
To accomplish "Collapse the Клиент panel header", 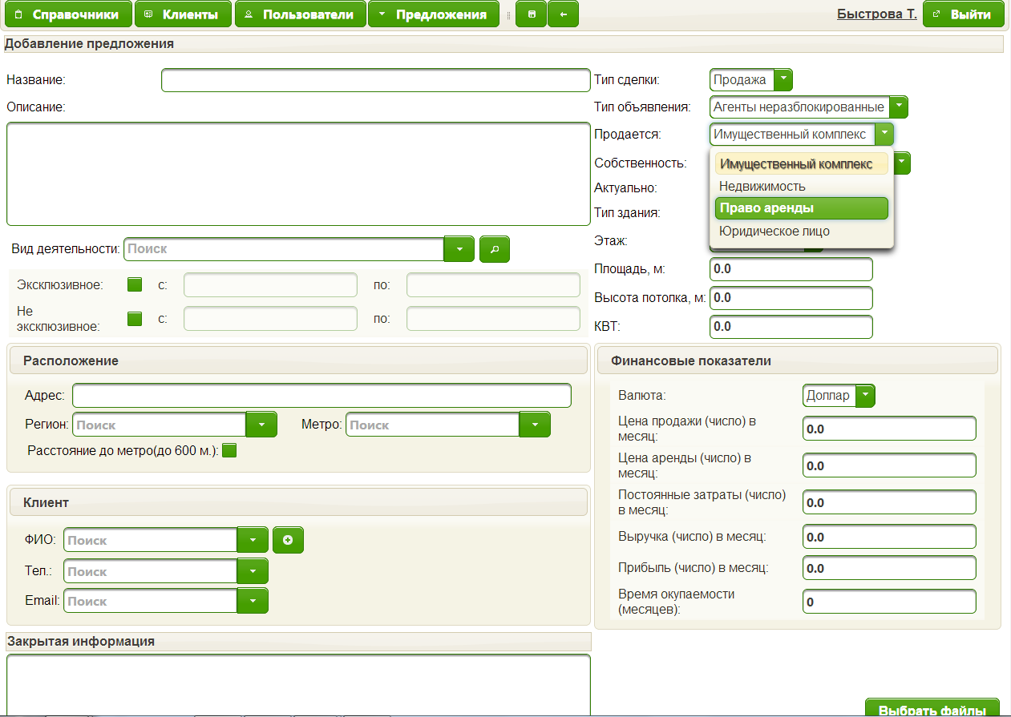I will click(298, 502).
